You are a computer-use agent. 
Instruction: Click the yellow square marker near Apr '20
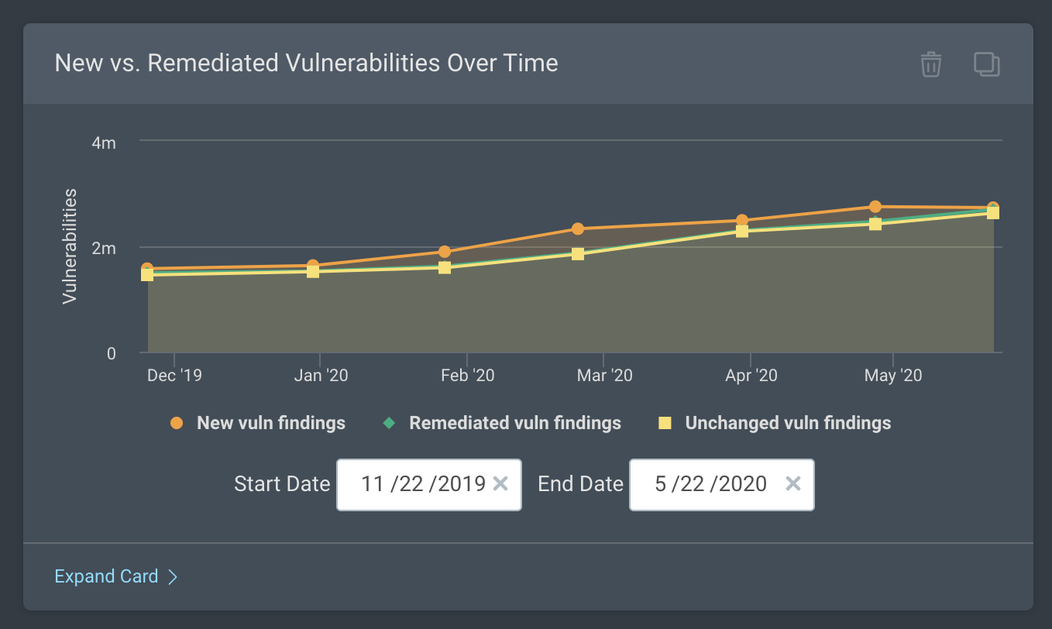tap(742, 231)
